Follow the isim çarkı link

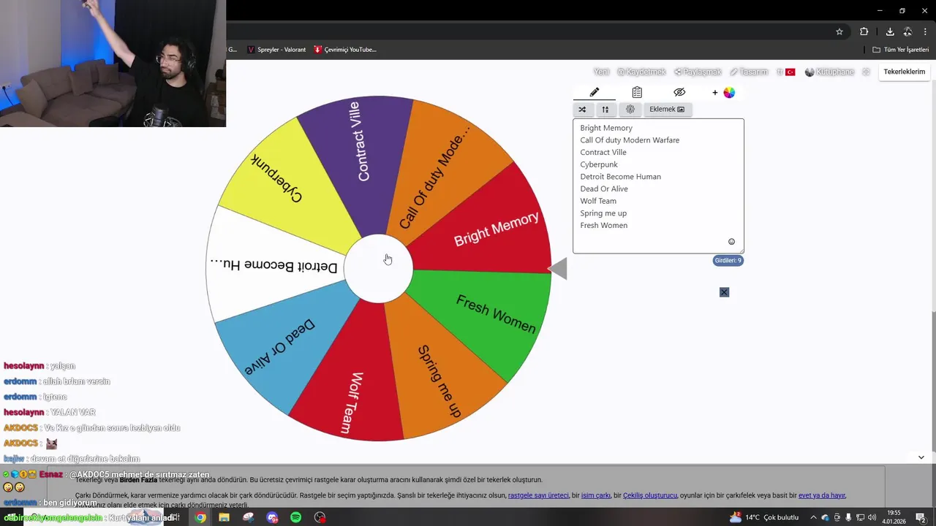point(596,495)
